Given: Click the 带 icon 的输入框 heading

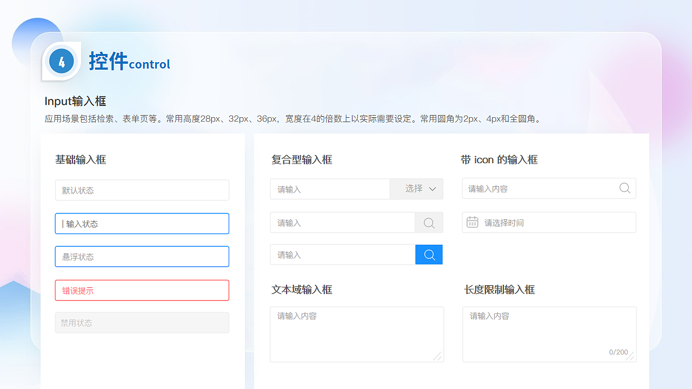Looking at the screenshot, I should coord(499,159).
